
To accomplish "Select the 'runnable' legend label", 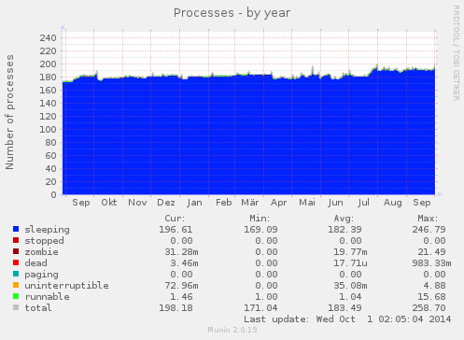I will coord(48,297).
